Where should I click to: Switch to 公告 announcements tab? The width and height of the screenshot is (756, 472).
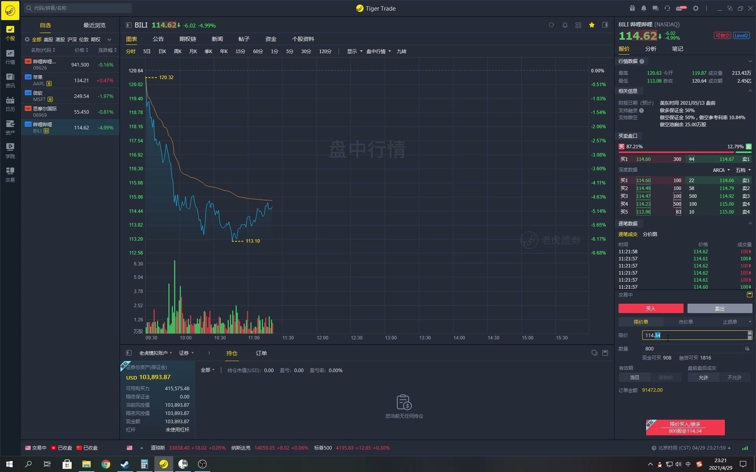[158, 39]
